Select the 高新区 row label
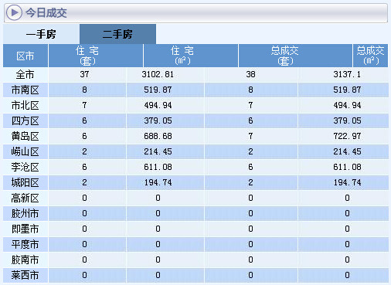 tap(25, 198)
